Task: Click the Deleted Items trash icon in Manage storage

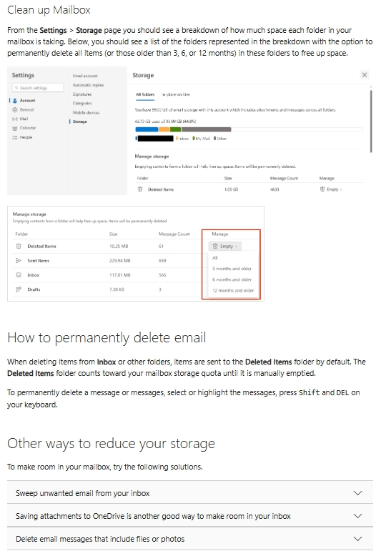Action: coord(19,247)
